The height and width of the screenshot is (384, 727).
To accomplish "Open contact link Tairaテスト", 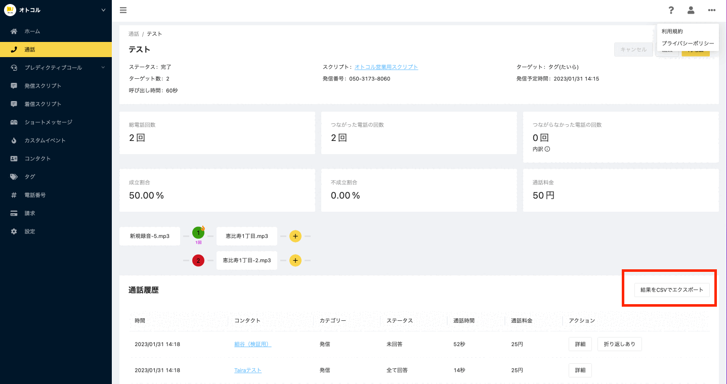I will coord(248,370).
